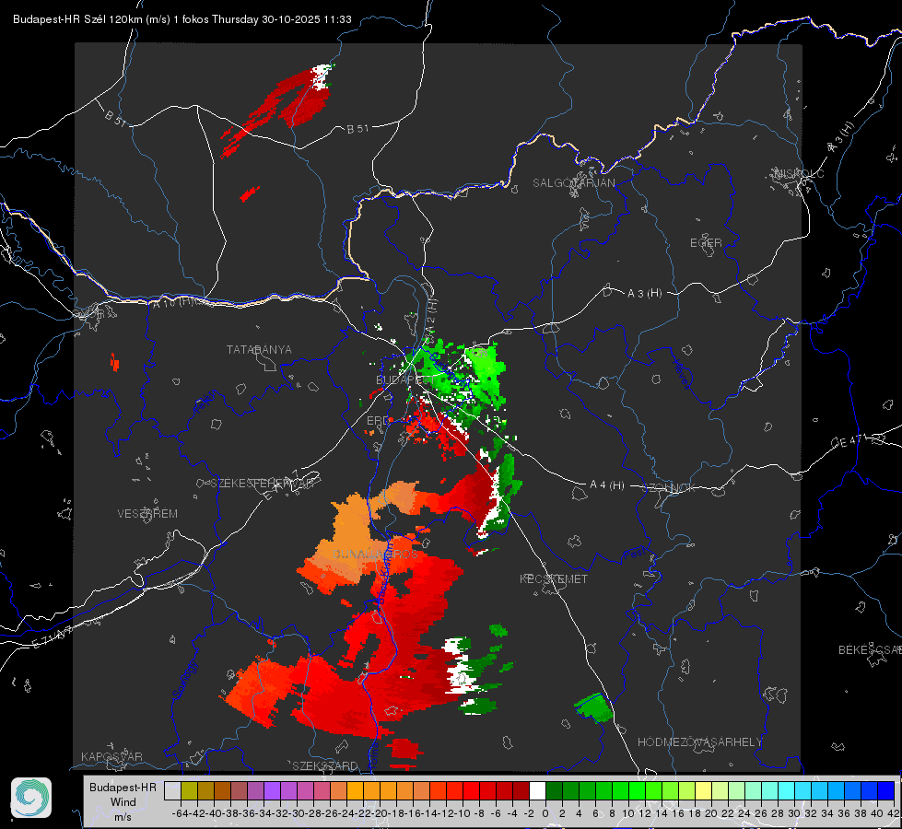Select the purple swatch above the -34 label

click(272, 790)
